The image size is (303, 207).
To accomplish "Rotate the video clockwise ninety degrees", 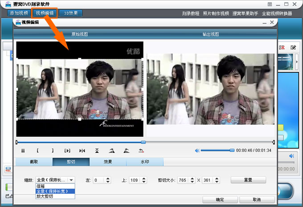I will click(112, 151).
